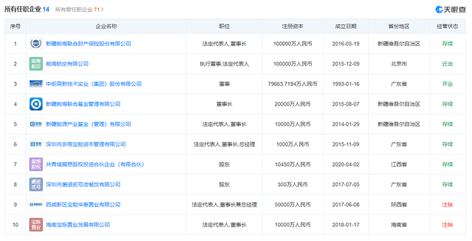Select the 法定代表人,董事长兼总经理 position cell
Screen dimensions: 472x241
click(x=224, y=204)
